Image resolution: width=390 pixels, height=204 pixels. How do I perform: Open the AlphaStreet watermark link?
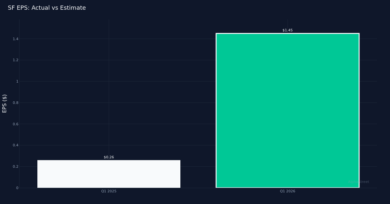click(x=358, y=182)
